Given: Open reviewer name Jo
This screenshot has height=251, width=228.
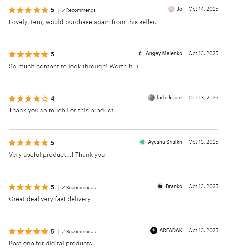Looking at the screenshot, I should [x=180, y=9].
